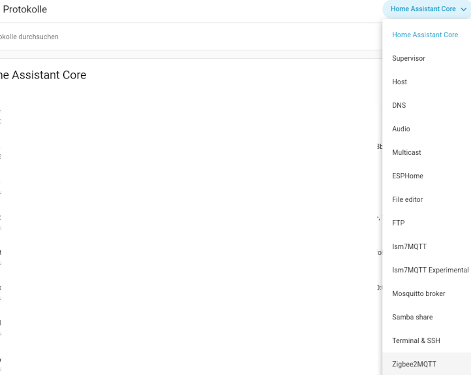Image resolution: width=471 pixels, height=375 pixels.
Task: Choose Supervisor in the log source menu
Action: 408,58
